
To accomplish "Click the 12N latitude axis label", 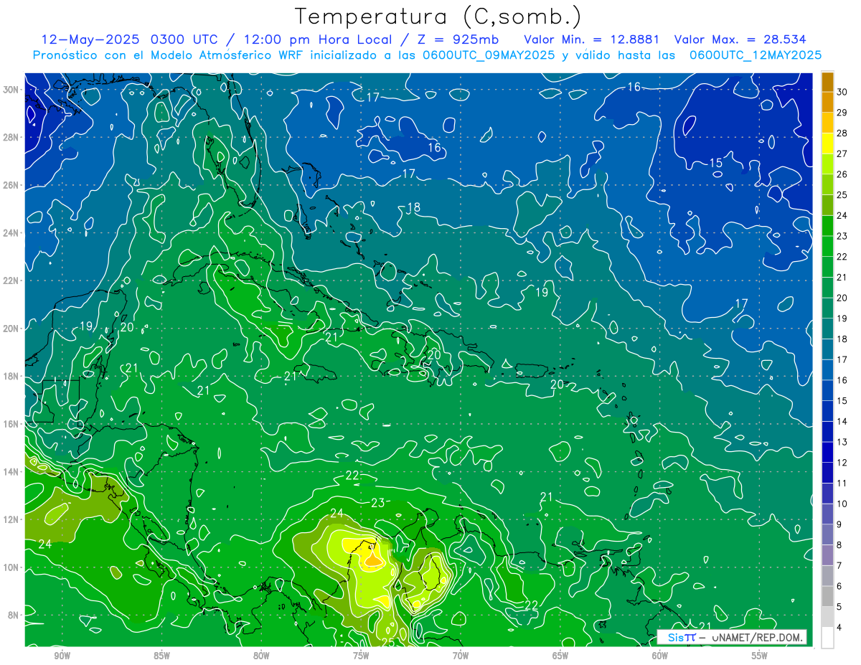I will click(x=12, y=519).
